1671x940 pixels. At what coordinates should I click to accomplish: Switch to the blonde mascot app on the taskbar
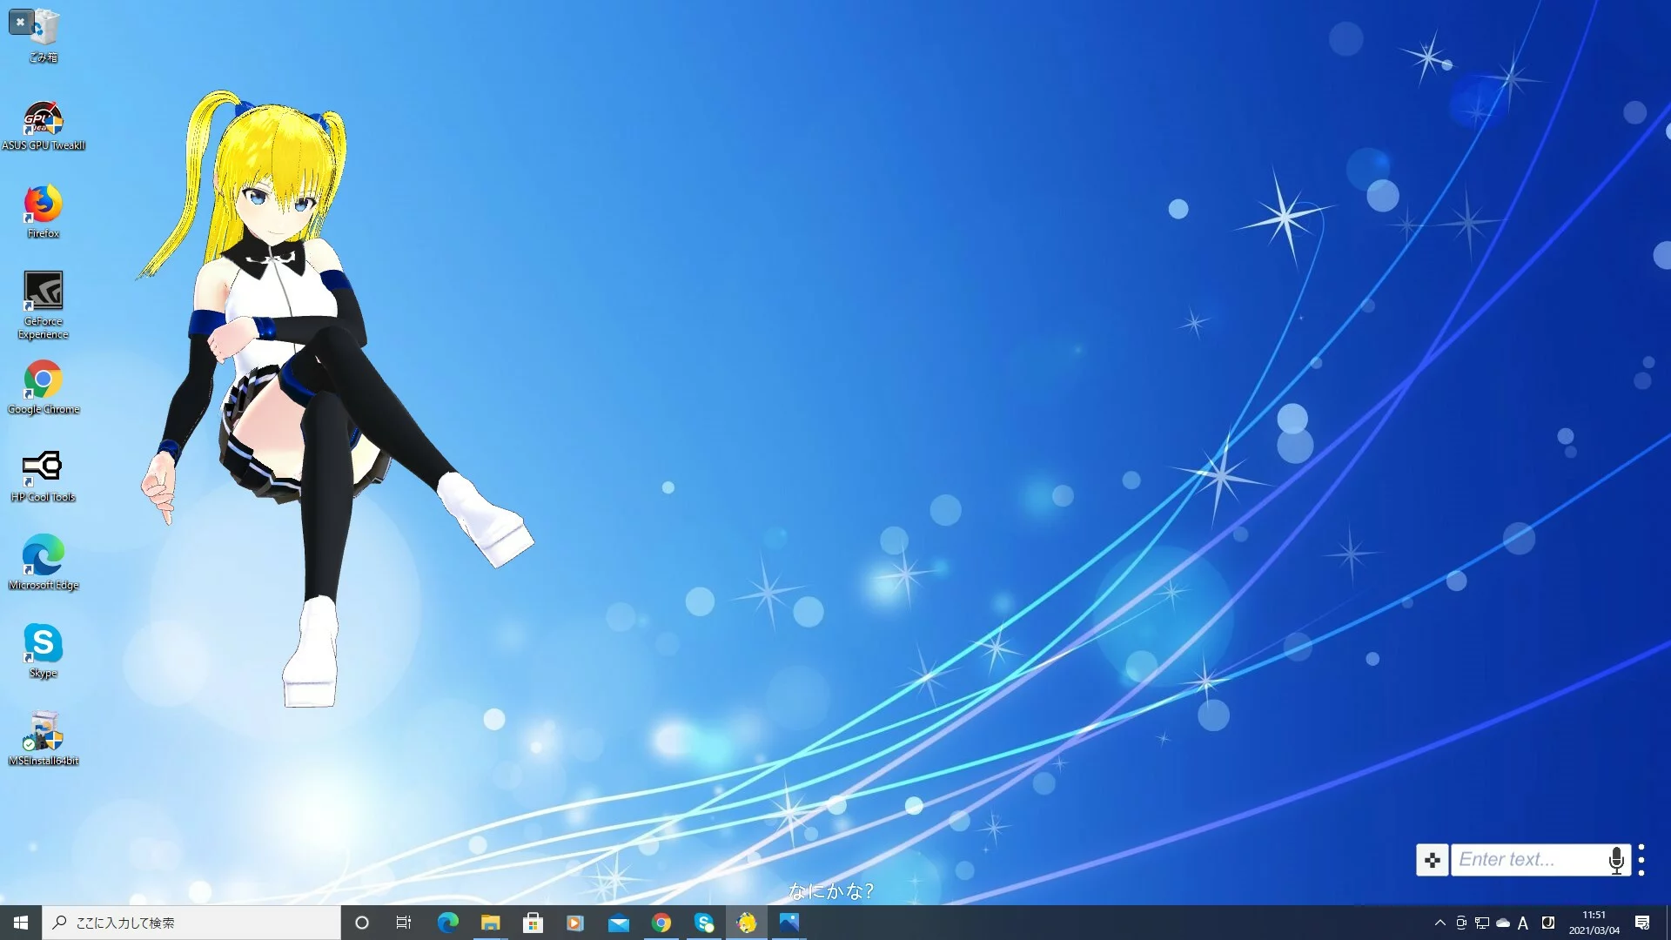tap(746, 923)
